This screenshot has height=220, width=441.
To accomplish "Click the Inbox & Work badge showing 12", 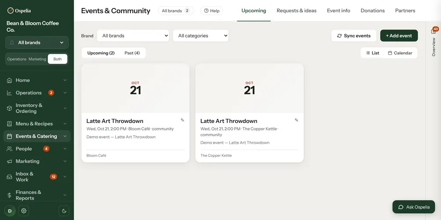I will (53, 177).
